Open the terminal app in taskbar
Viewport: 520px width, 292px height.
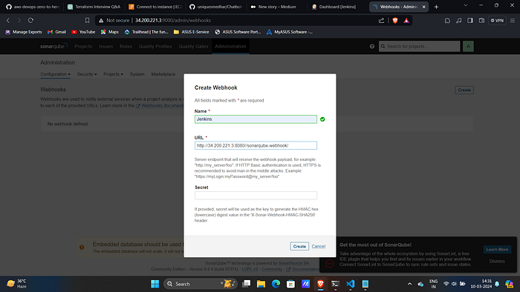[335, 284]
